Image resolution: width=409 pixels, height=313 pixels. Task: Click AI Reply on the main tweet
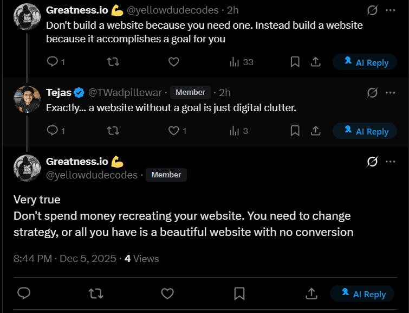coord(365,294)
